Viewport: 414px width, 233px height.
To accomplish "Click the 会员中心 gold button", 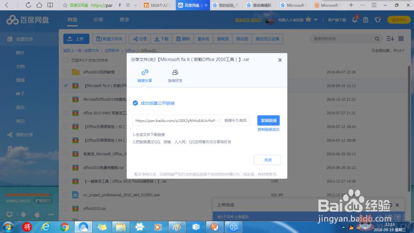I will (399, 20).
